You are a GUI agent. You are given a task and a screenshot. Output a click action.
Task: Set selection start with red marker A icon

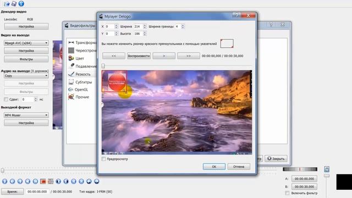click(x=43, y=182)
